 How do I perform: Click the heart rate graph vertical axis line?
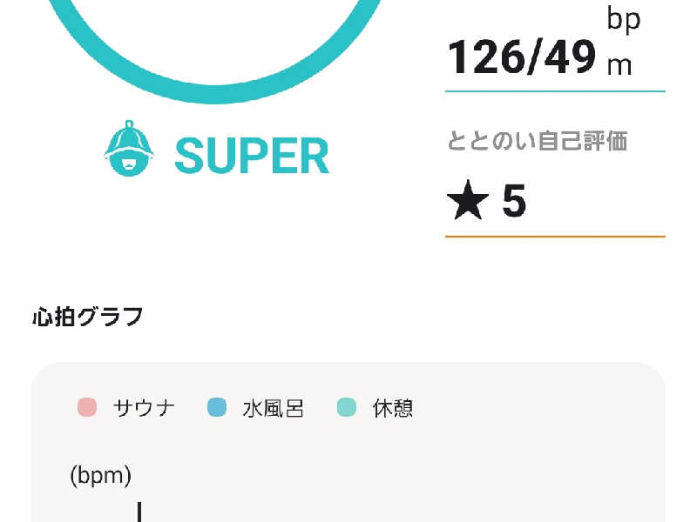(x=139, y=512)
